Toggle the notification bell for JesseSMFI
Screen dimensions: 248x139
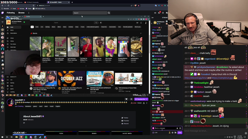coord(131,99)
